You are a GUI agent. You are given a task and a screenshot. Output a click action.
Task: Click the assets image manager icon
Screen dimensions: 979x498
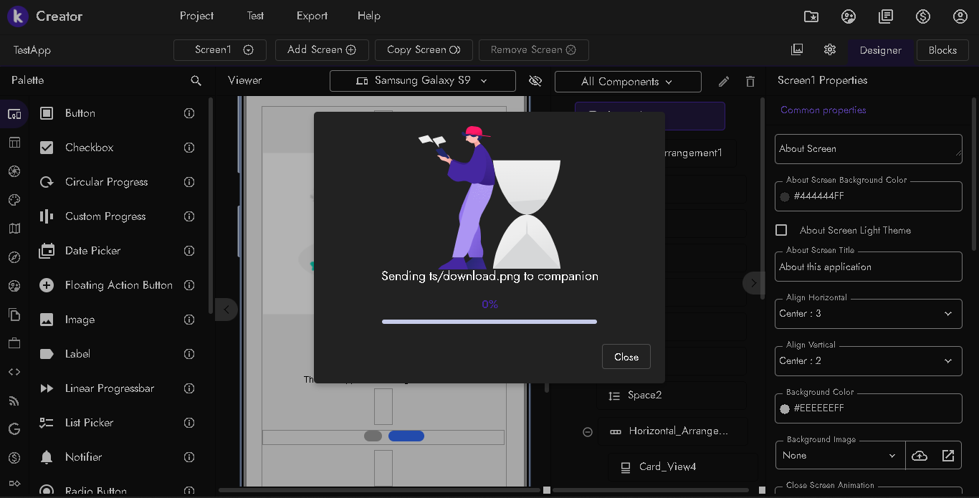coord(797,49)
